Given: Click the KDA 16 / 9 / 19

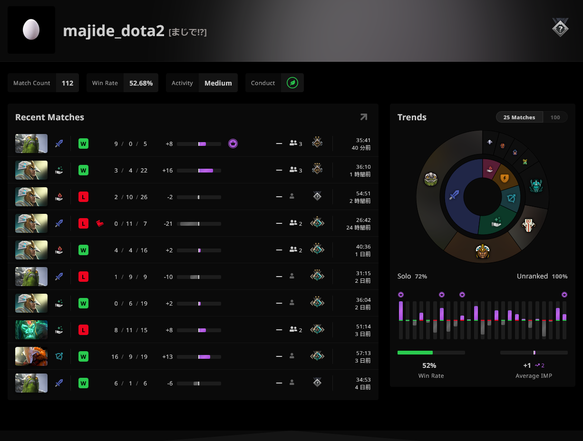Looking at the screenshot, I should (x=129, y=357).
